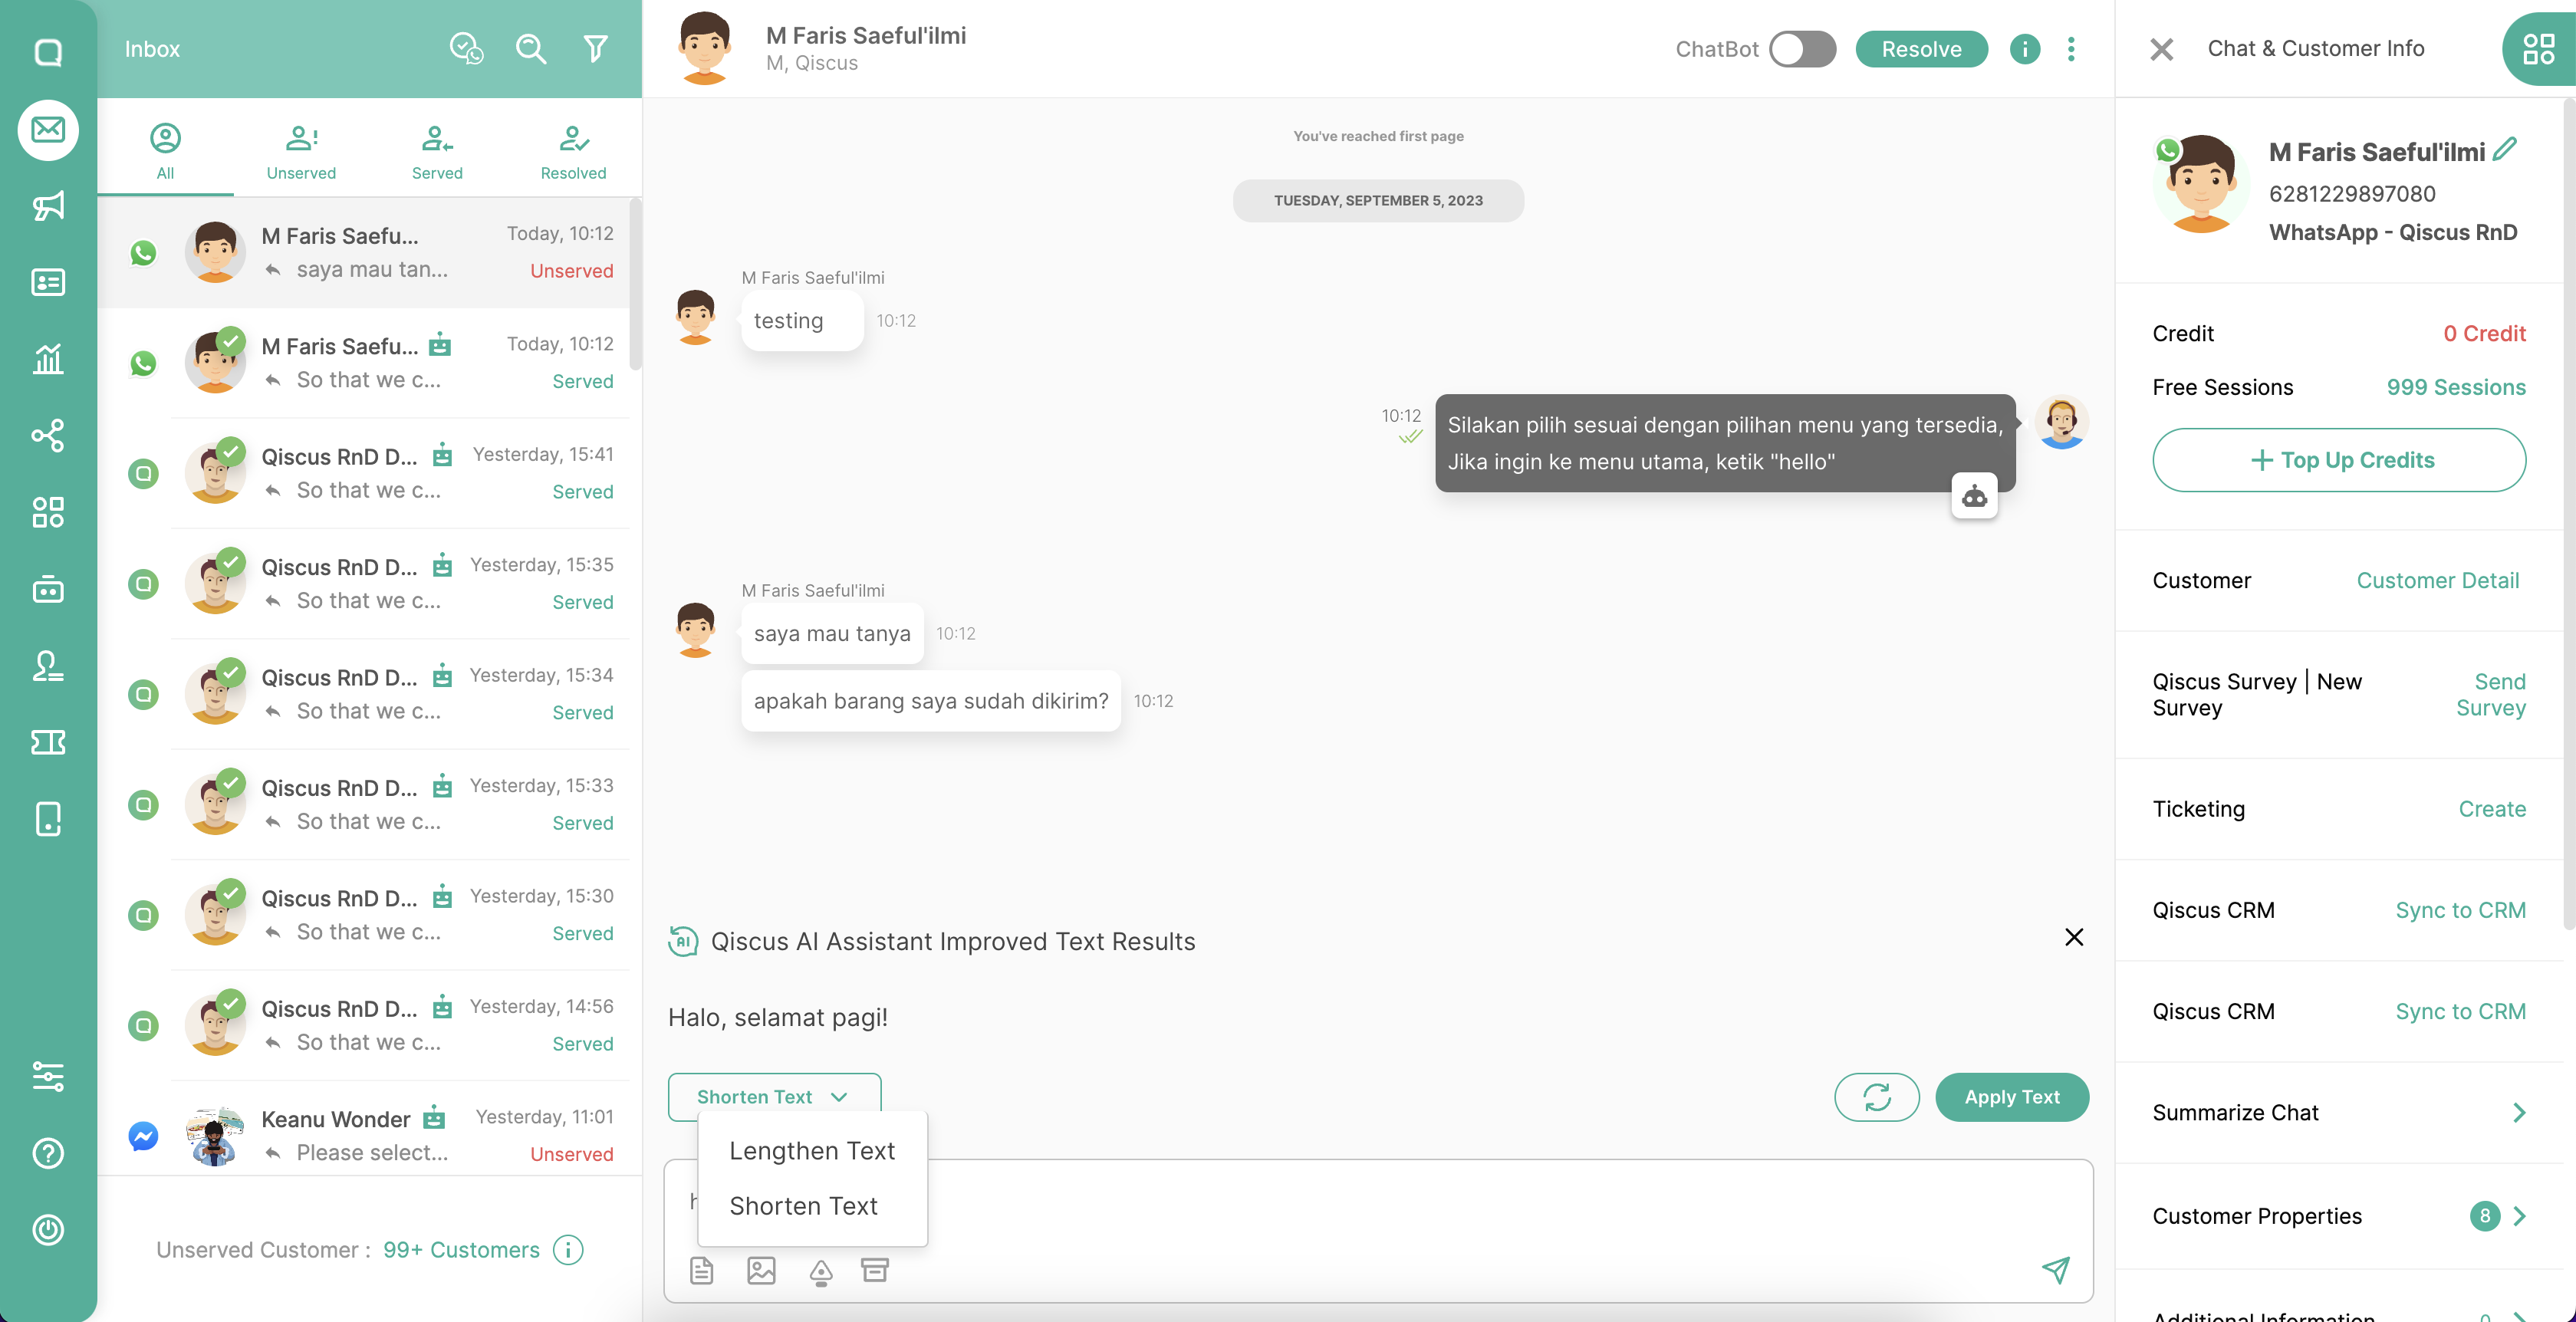
Task: Expand Summarize Chat section
Action: (x=2338, y=1112)
